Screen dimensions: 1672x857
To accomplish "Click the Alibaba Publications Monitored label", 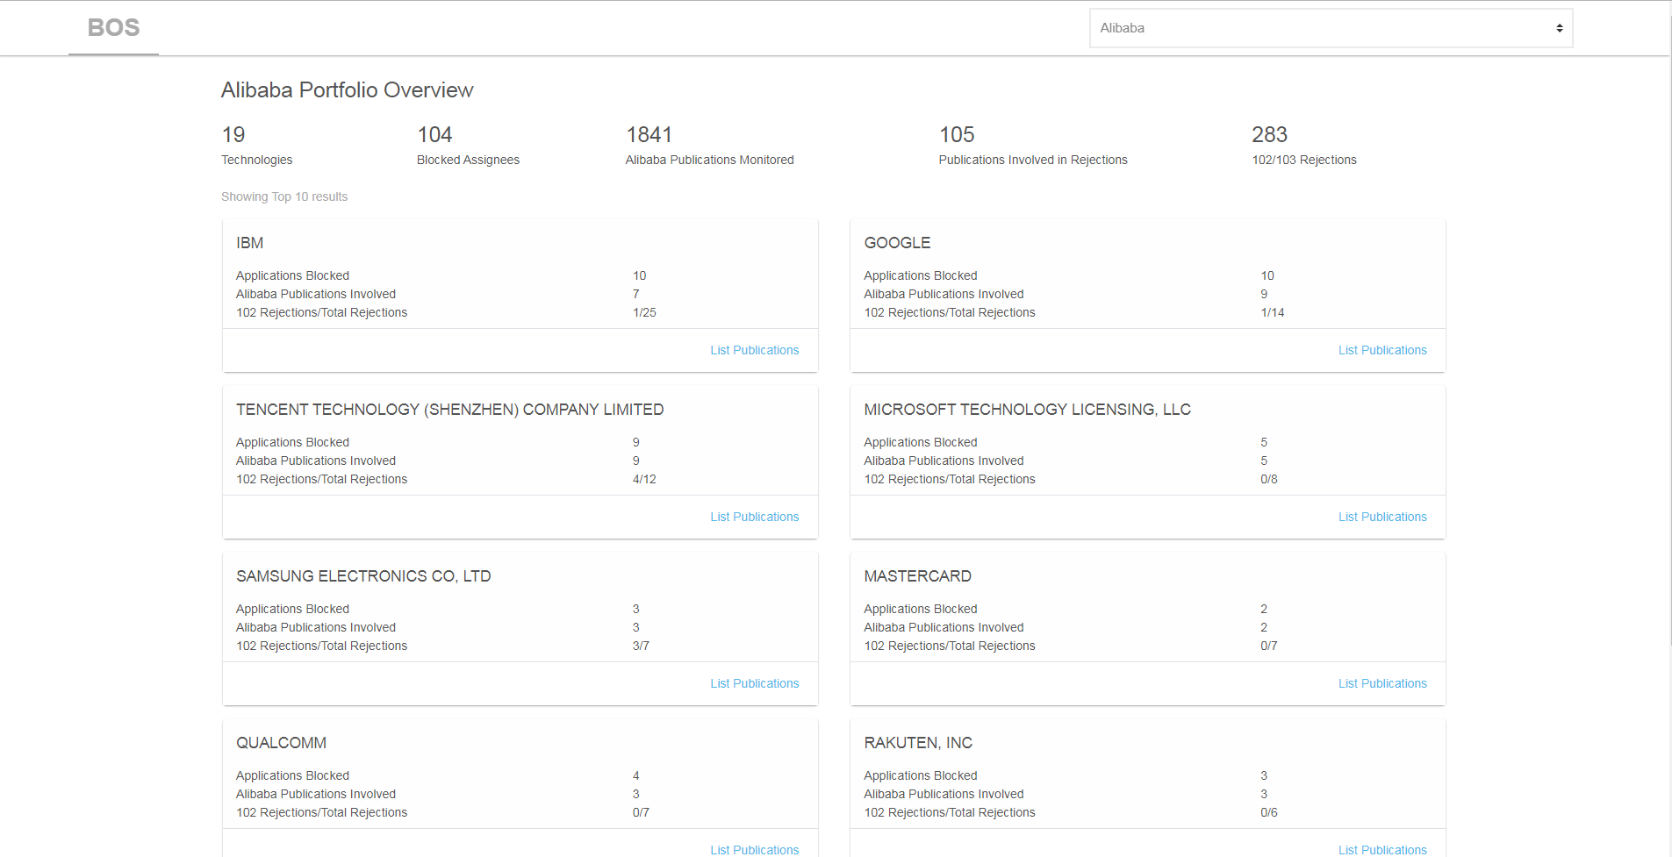I will (x=709, y=160).
